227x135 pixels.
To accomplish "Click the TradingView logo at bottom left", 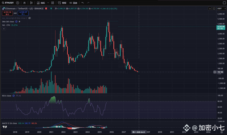I will coord(5,127).
